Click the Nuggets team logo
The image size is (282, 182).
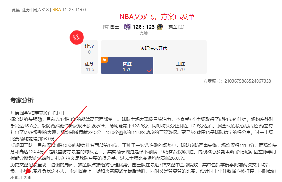pyautogui.click(x=160, y=27)
